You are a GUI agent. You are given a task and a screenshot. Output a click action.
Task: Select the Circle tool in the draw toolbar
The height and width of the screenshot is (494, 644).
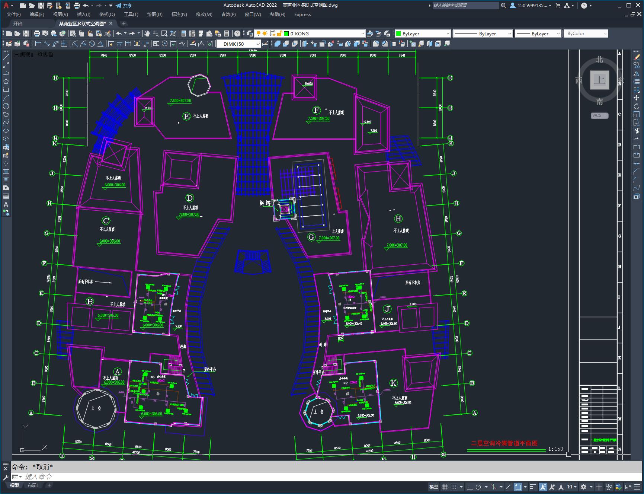click(x=6, y=106)
